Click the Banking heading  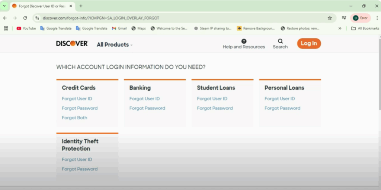pos(140,88)
